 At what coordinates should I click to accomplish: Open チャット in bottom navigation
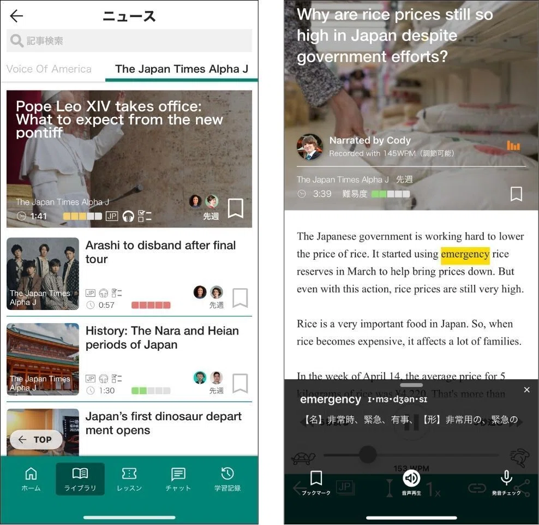pos(178,479)
